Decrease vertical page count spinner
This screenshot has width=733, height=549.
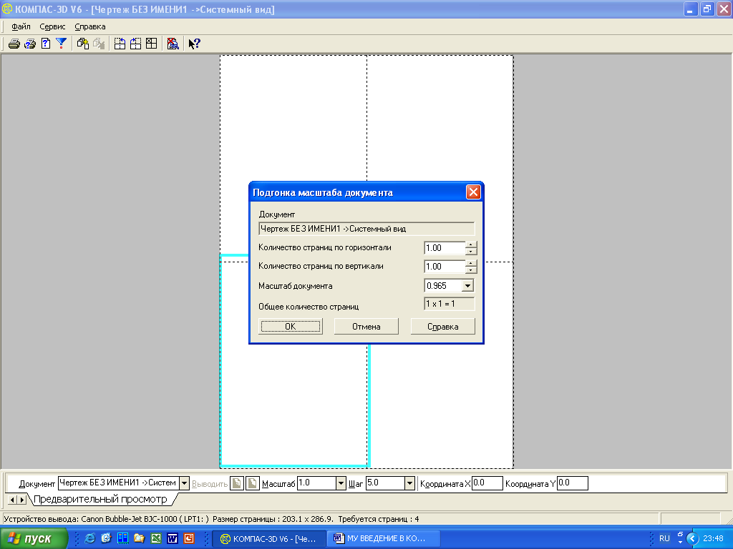(471, 269)
